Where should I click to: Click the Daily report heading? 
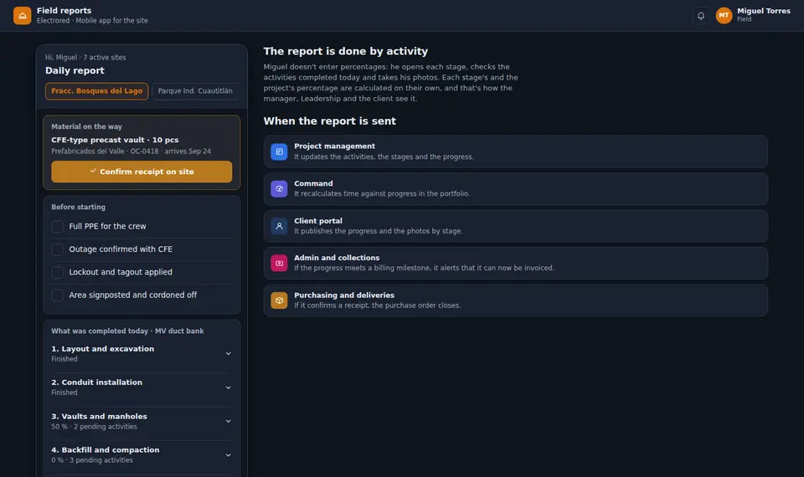75,70
